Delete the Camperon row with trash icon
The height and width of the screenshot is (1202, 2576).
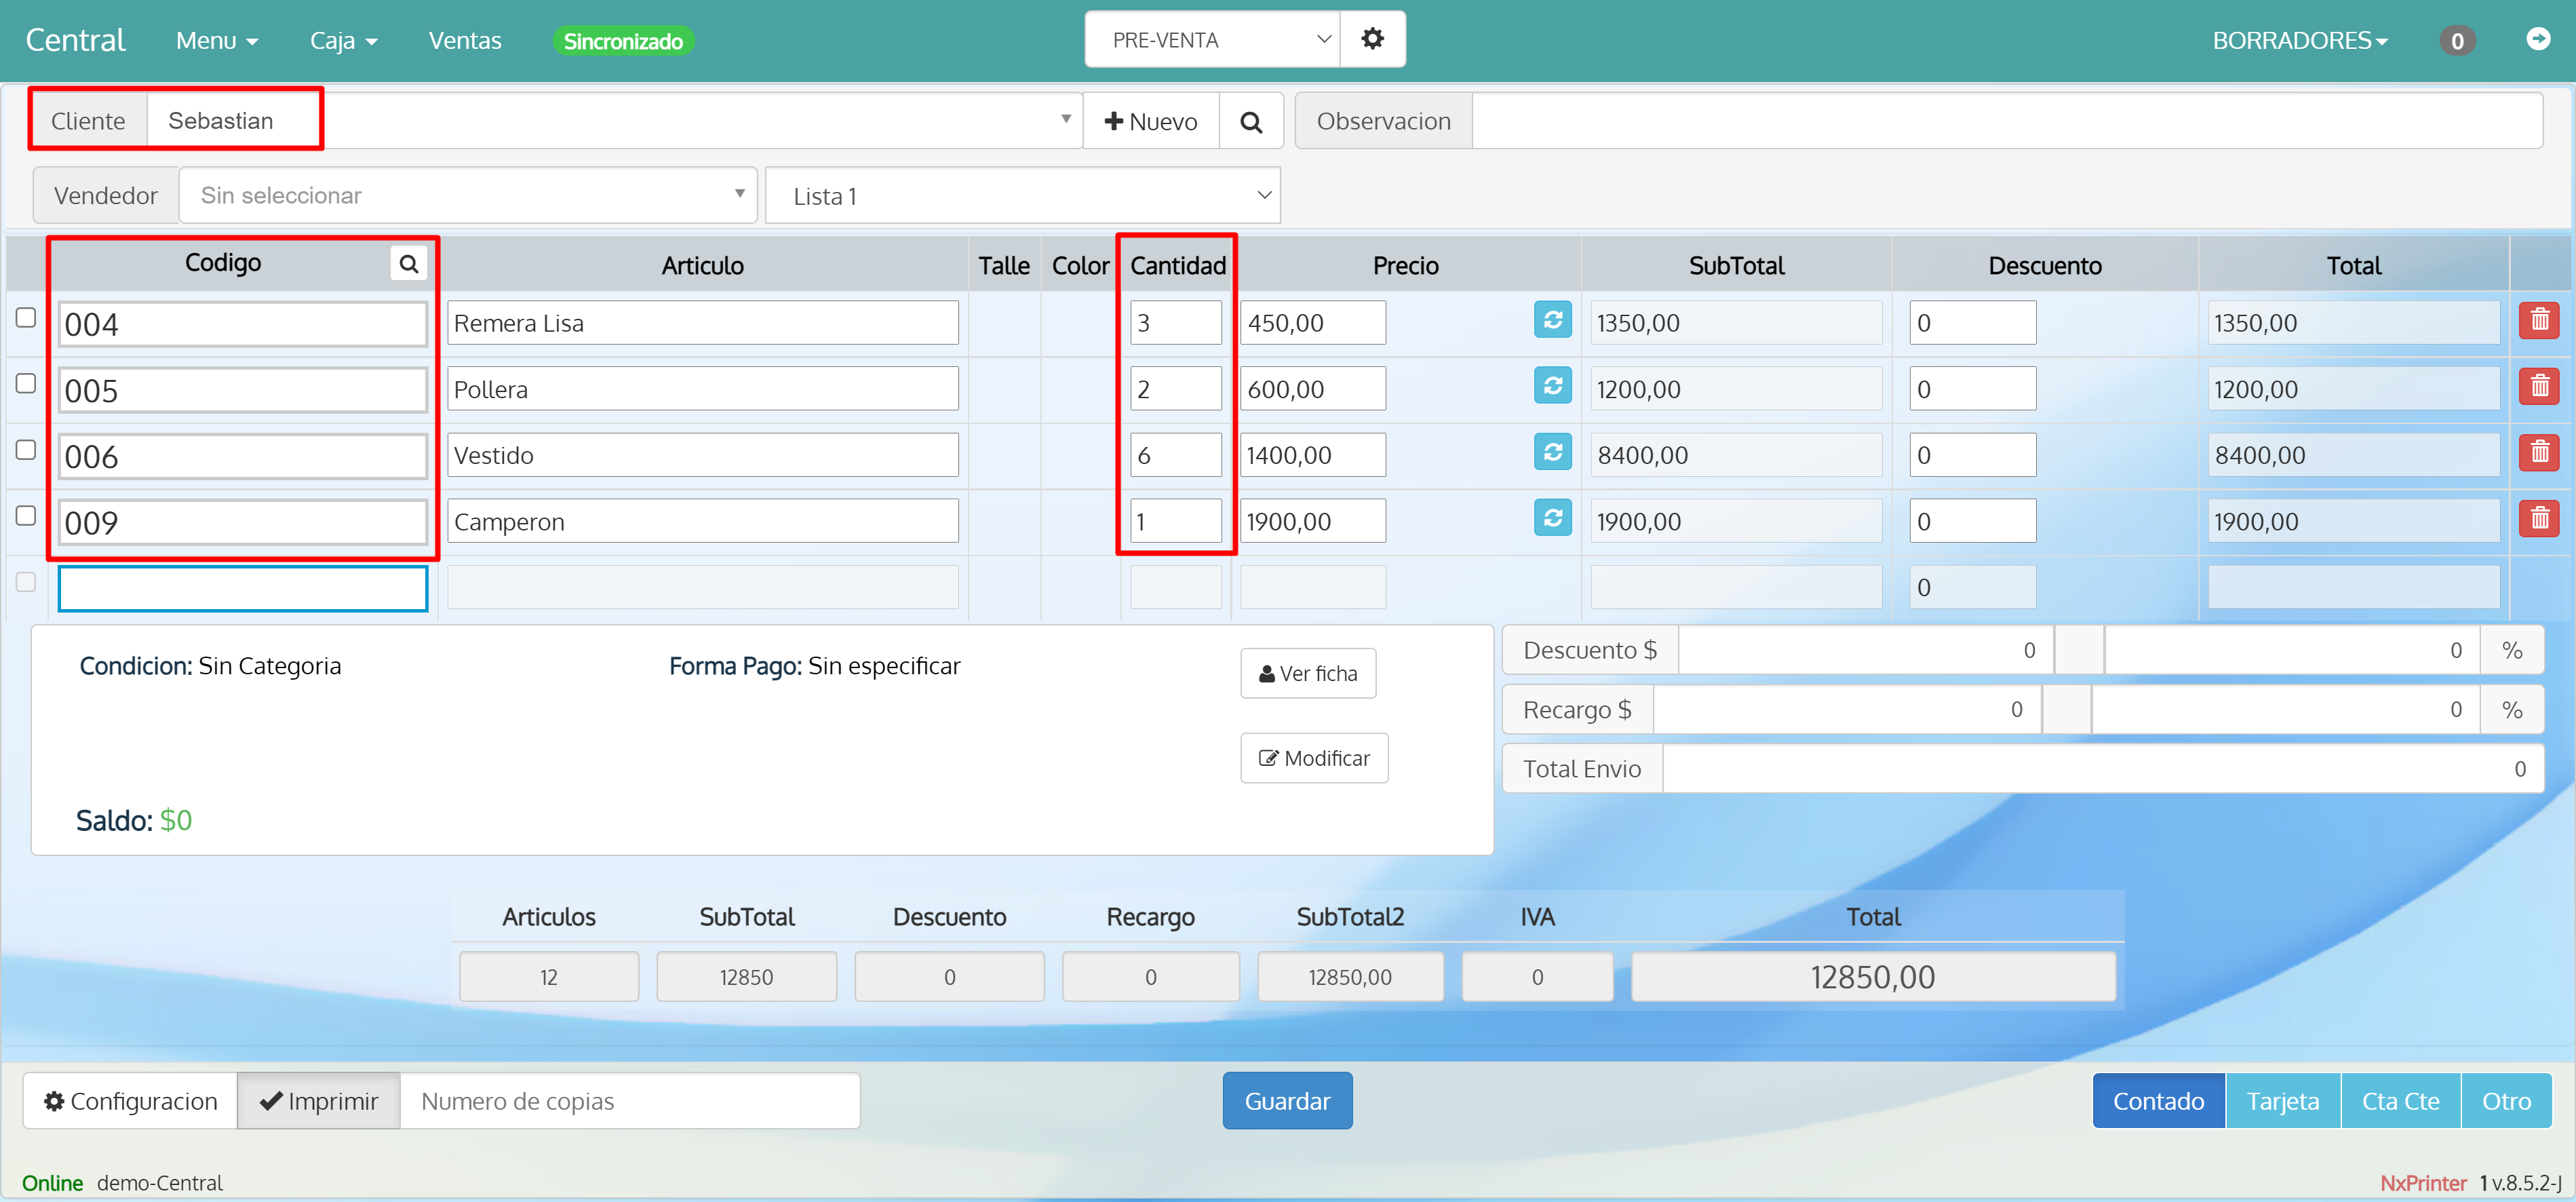coord(2538,518)
